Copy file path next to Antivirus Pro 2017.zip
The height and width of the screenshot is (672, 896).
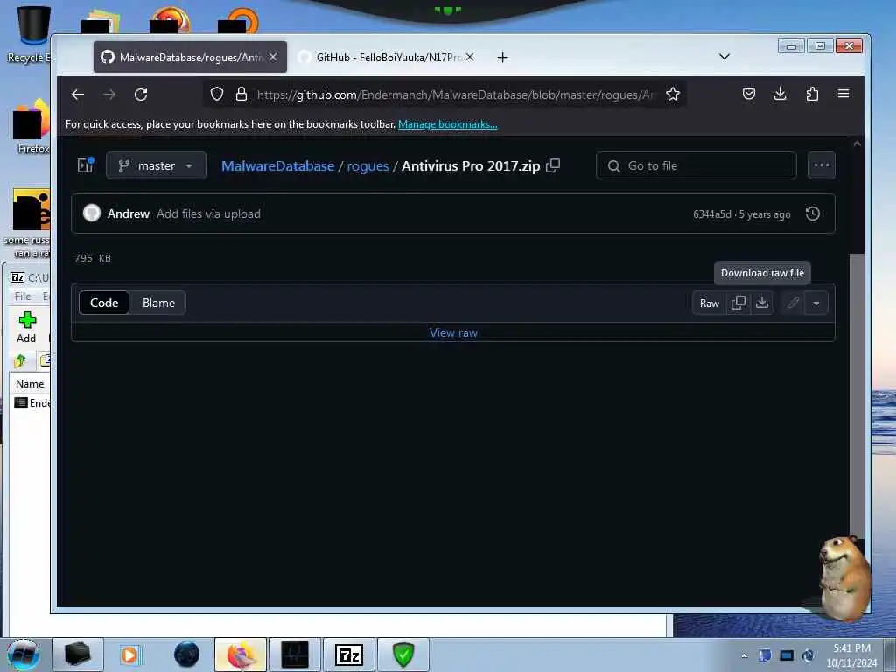[553, 165]
